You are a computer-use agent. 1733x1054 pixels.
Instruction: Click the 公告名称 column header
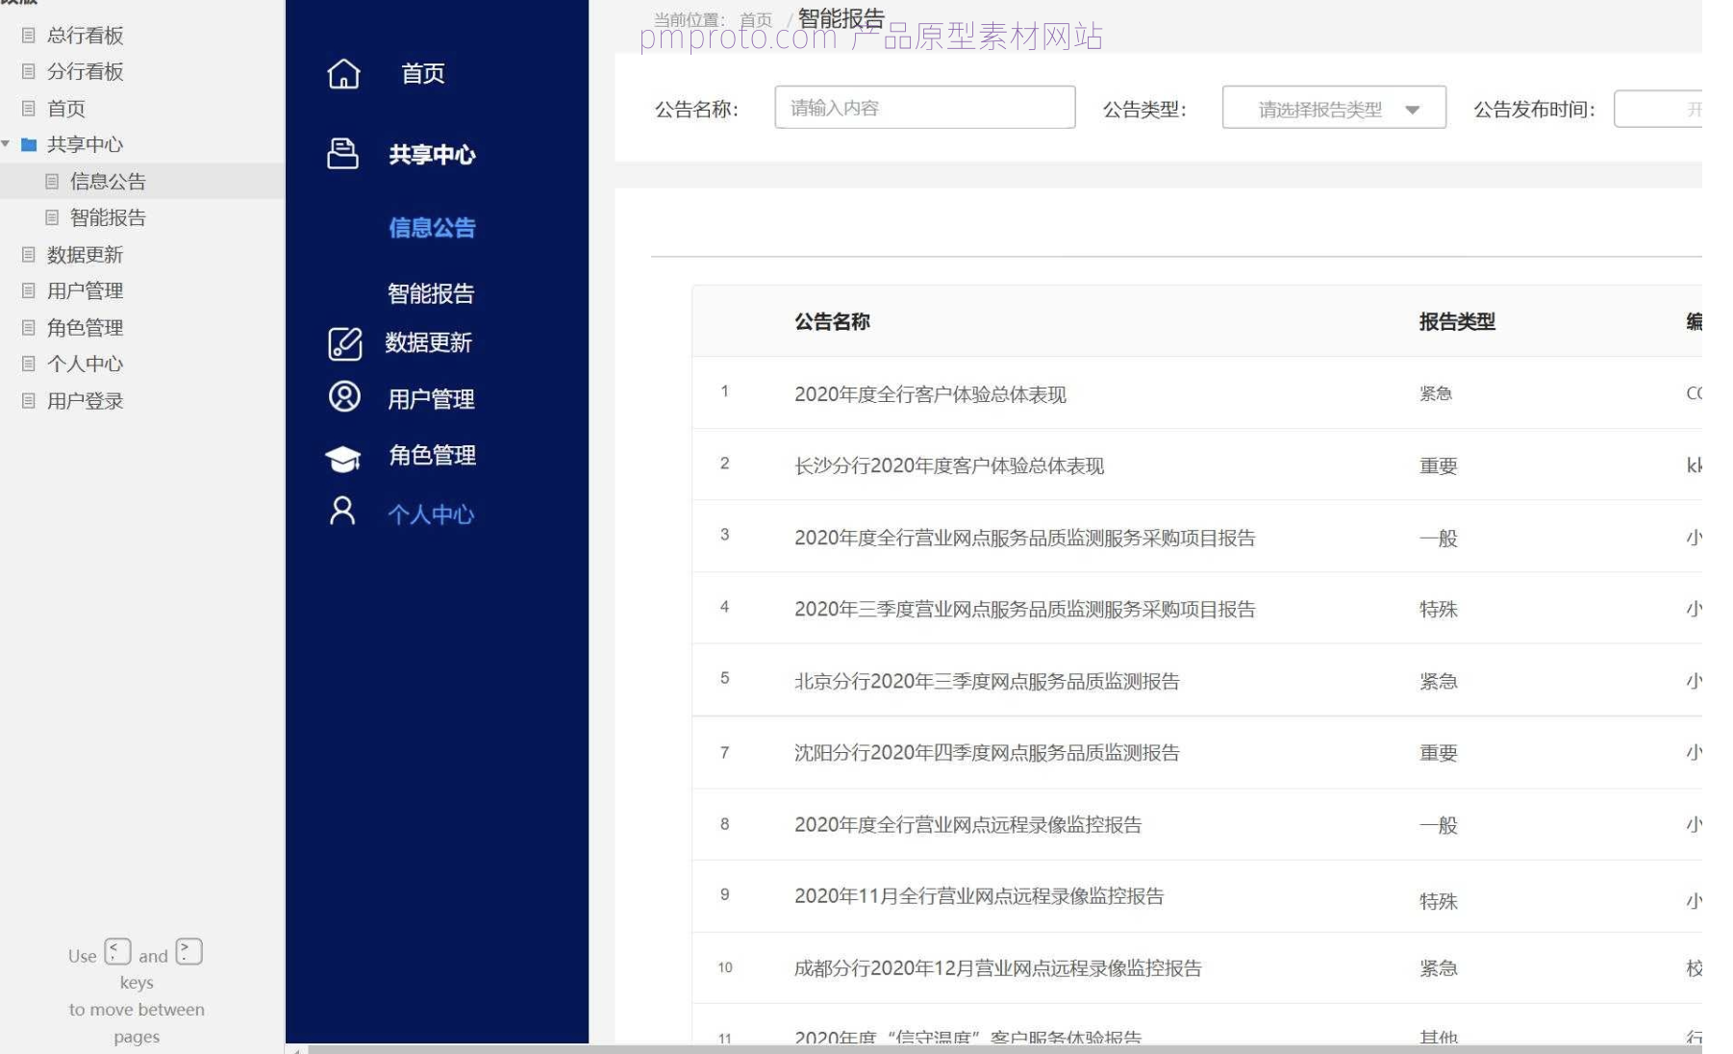tap(832, 322)
